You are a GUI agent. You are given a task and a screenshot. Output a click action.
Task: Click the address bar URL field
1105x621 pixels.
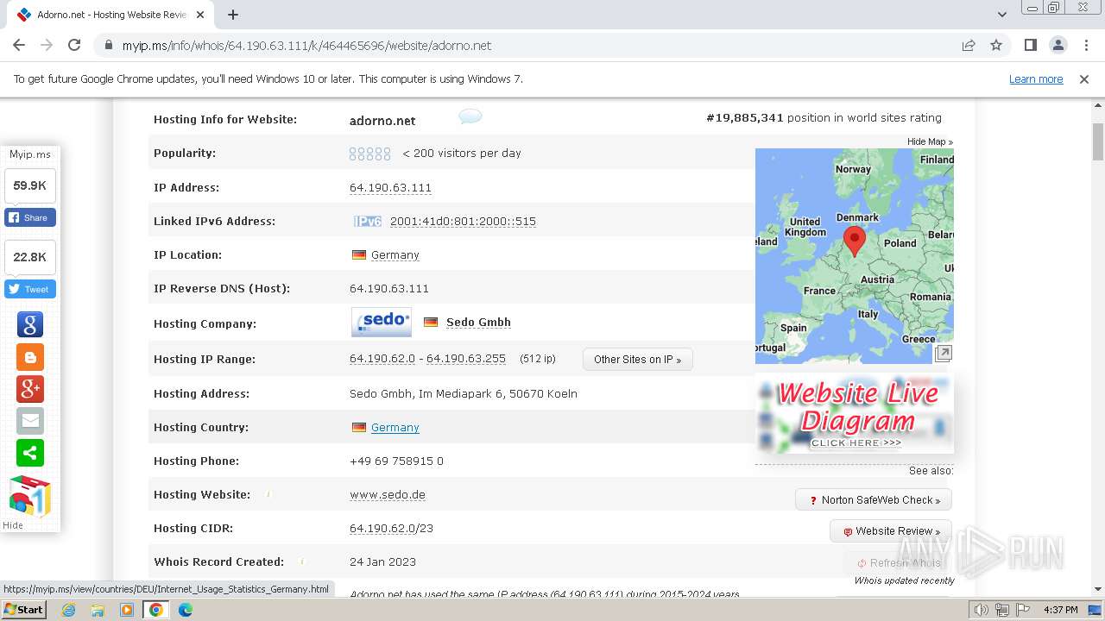point(527,46)
